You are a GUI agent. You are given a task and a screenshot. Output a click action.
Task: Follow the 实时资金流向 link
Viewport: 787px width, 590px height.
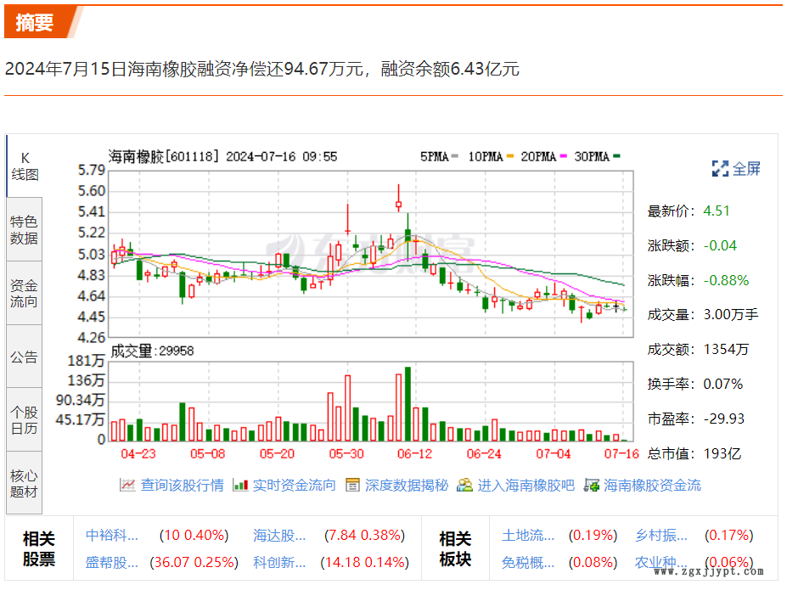point(294,485)
